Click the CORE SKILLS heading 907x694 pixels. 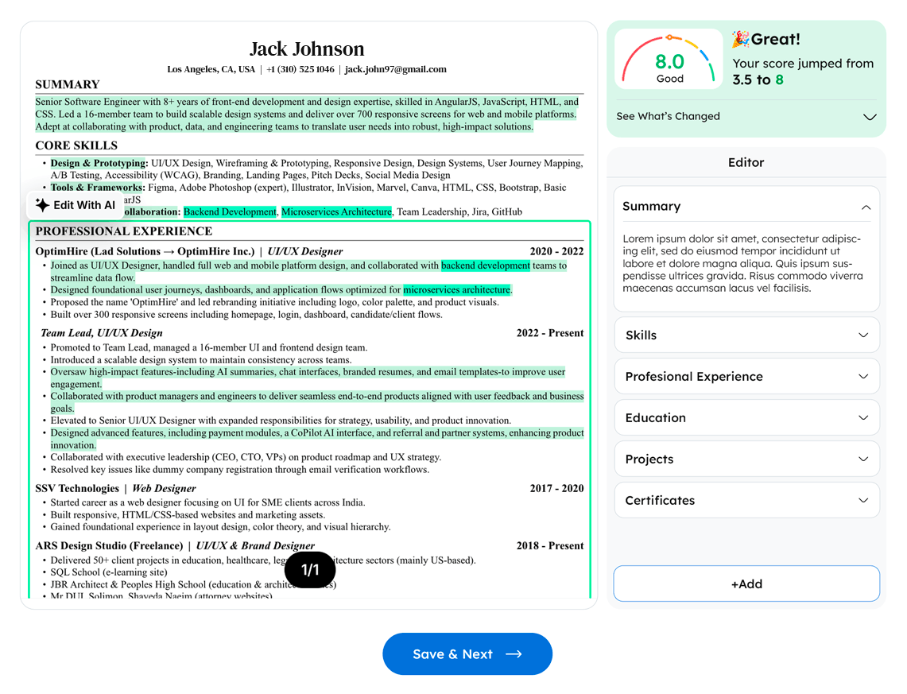click(76, 145)
